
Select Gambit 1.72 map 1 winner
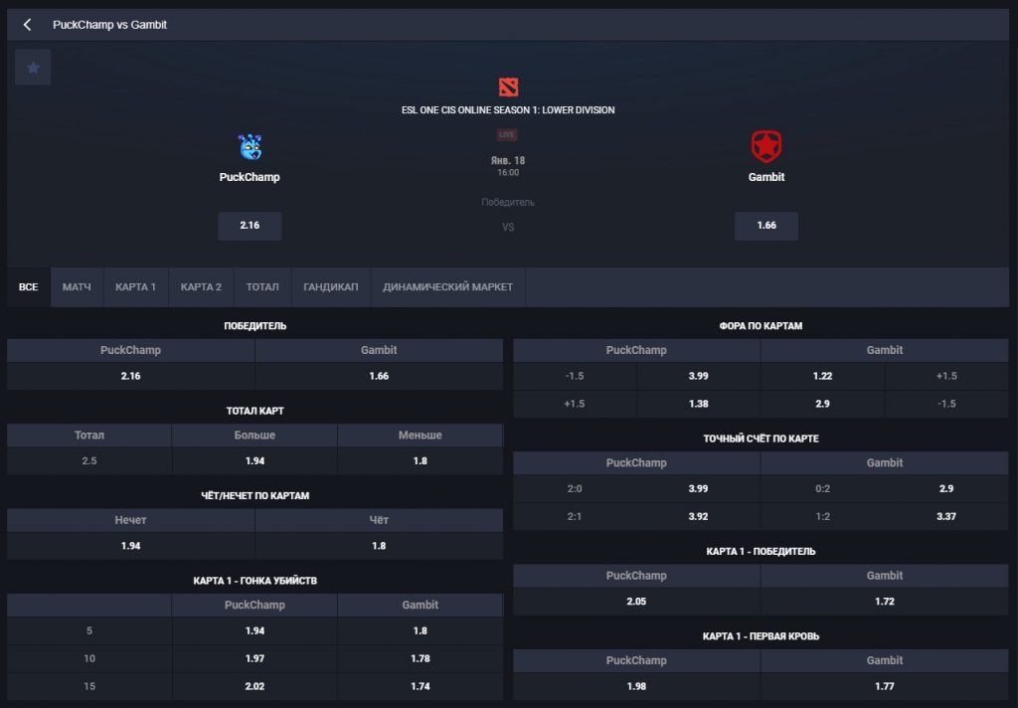click(884, 602)
